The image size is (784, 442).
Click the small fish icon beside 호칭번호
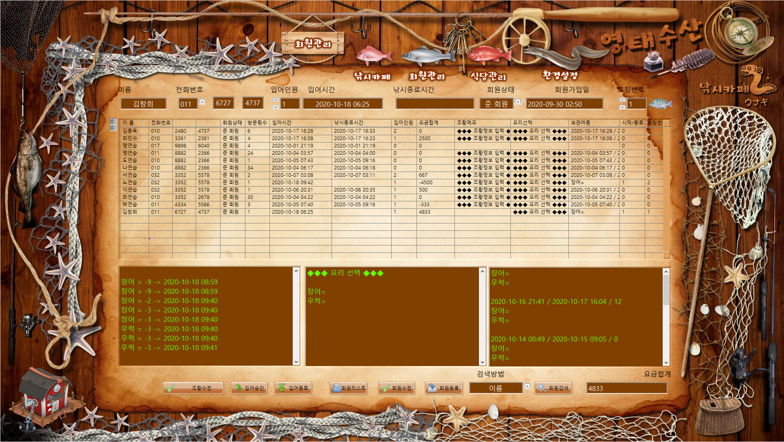660,104
